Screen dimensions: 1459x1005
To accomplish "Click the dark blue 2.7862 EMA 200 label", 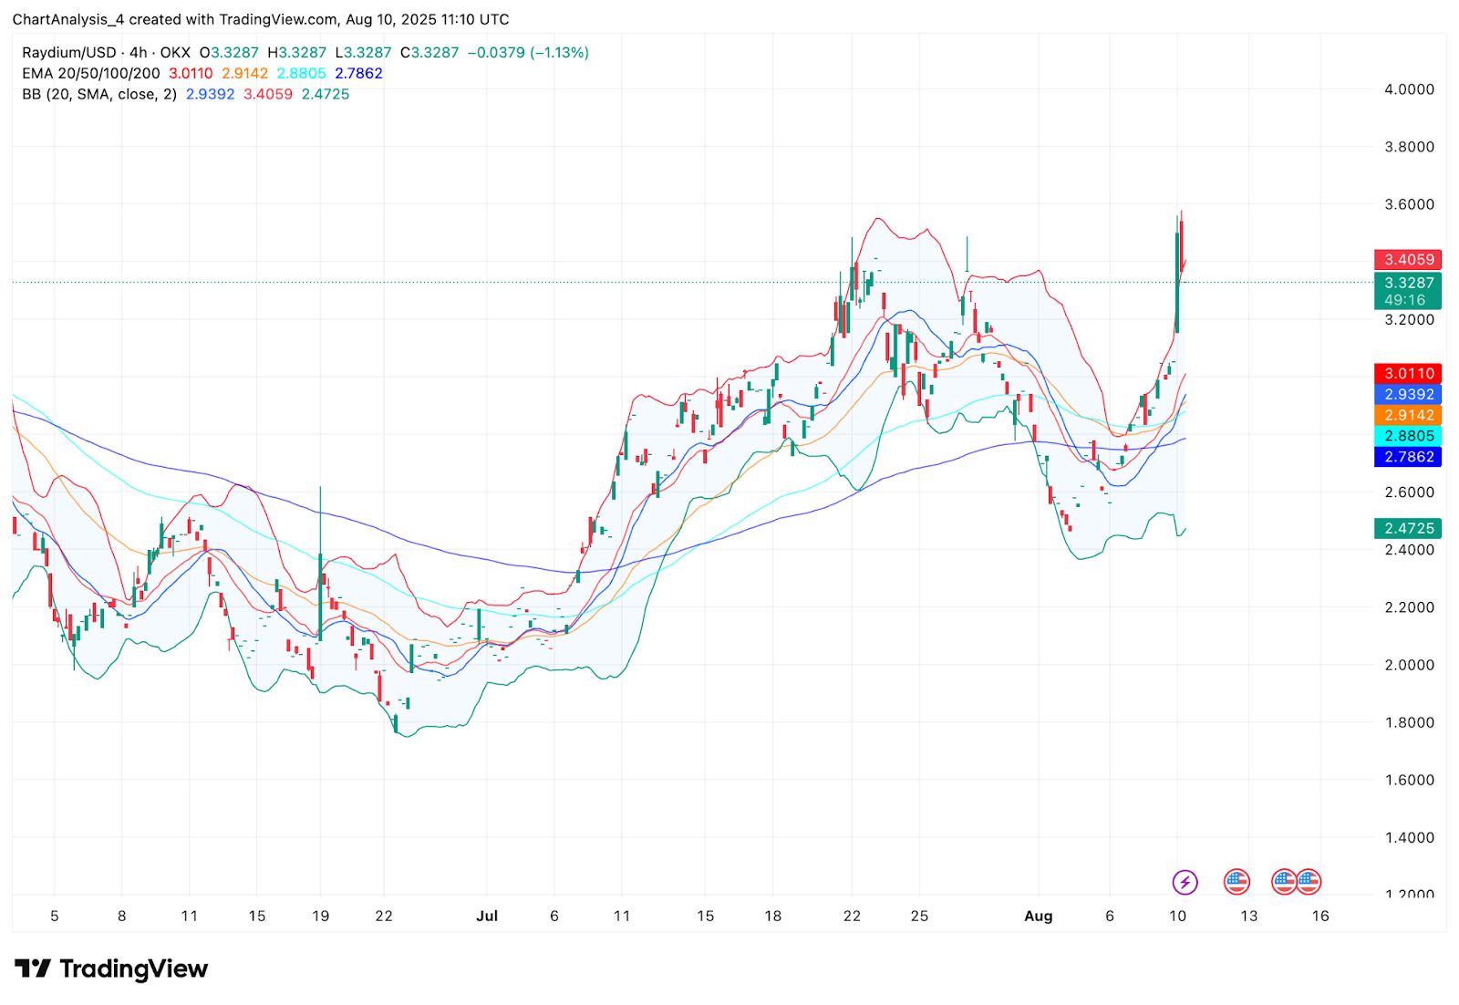I will (x=1408, y=457).
